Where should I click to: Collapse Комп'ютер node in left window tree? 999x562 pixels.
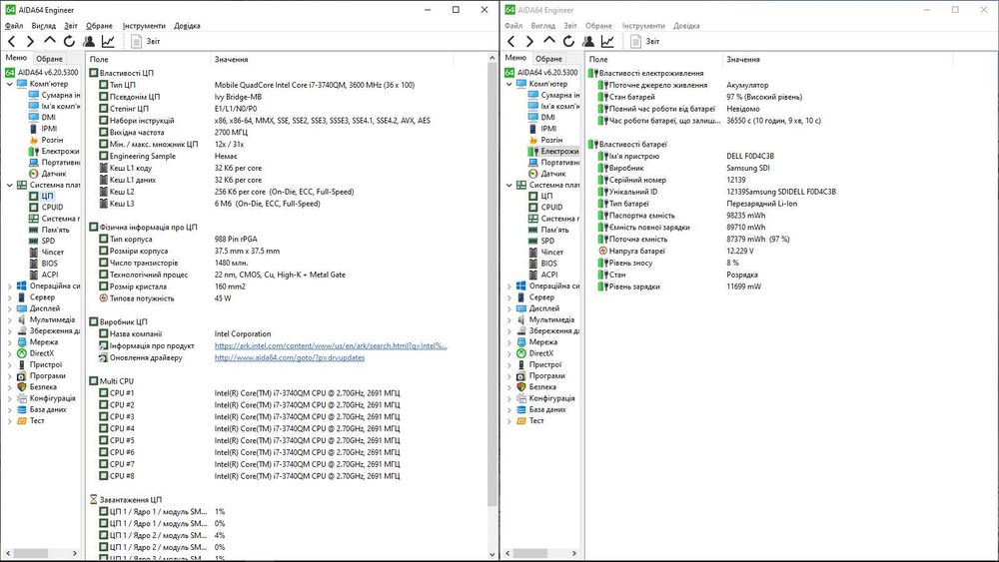[x=10, y=84]
